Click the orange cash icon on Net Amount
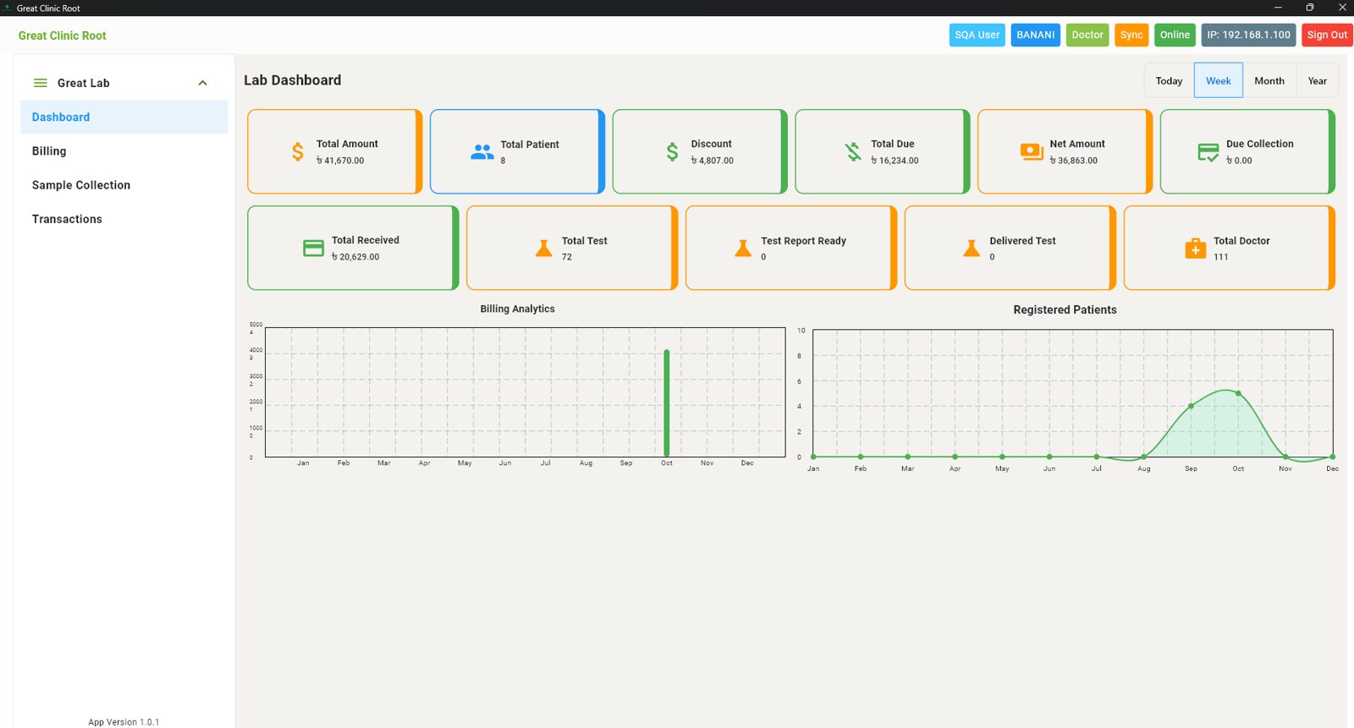Screen dimensions: 1354x728 [1032, 152]
